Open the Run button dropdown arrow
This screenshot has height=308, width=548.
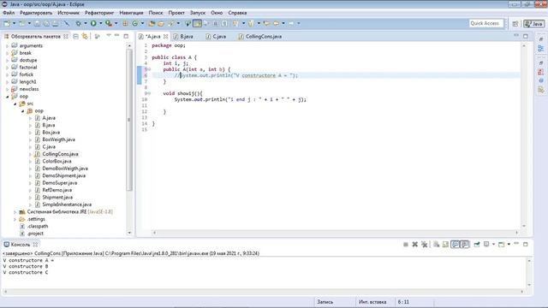click(x=101, y=23)
